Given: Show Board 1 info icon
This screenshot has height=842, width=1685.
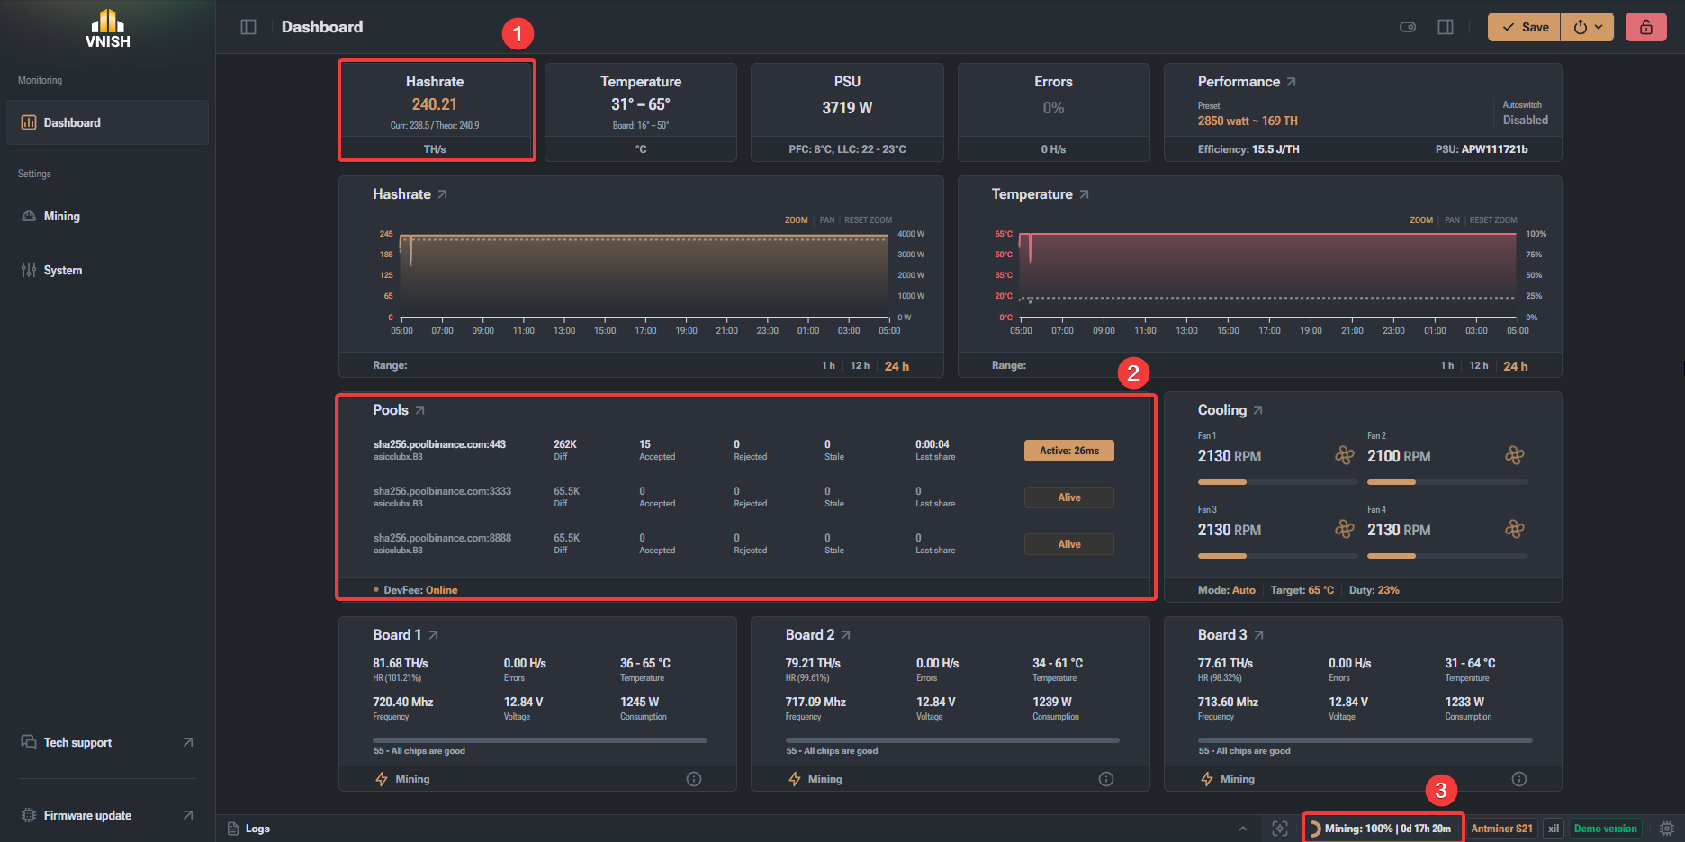Looking at the screenshot, I should (694, 779).
